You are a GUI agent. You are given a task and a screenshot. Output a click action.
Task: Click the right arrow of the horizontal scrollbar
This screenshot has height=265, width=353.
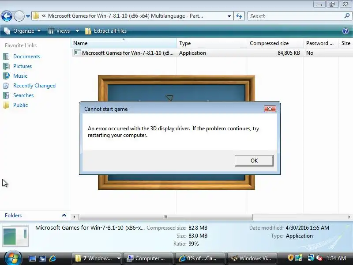click(x=349, y=217)
